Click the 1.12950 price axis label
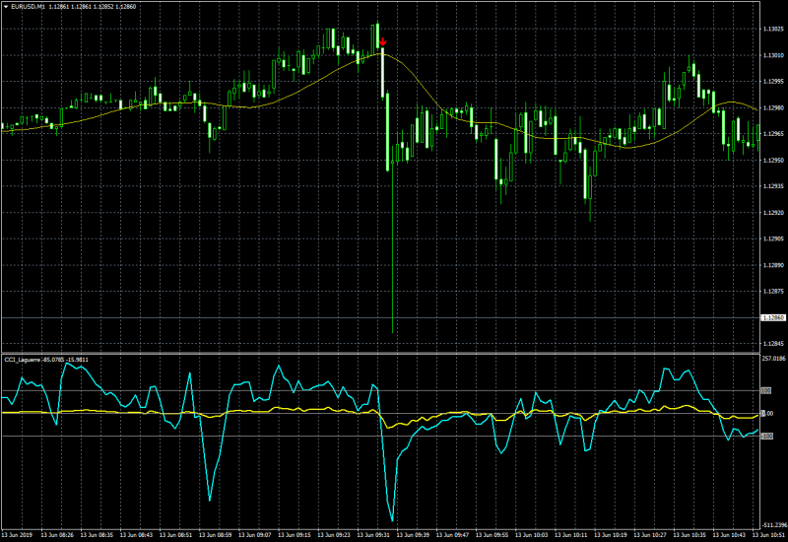788x542 pixels. [773, 160]
